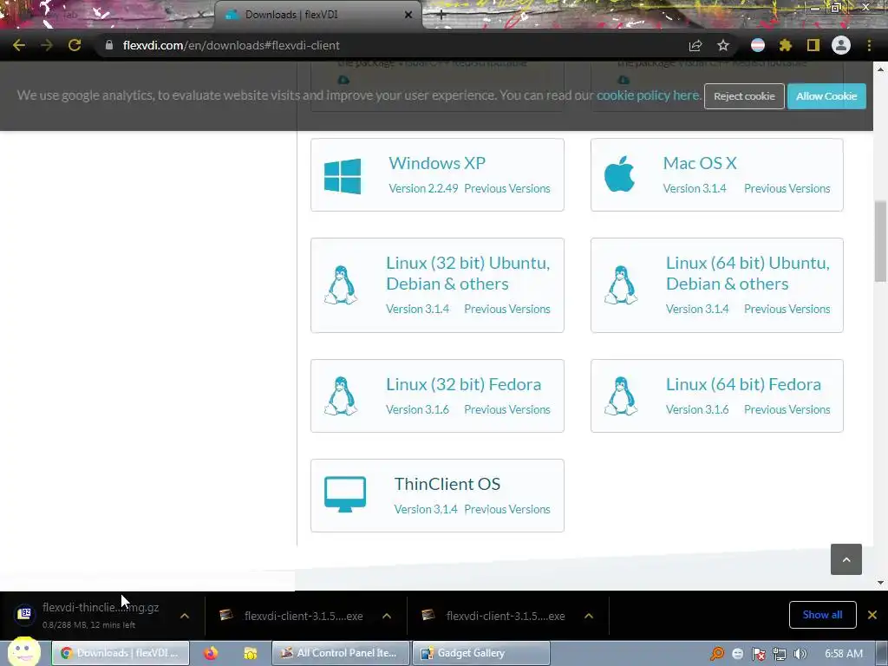Expand options for flexvdi-thinclie img.gz download
888x666 pixels.
coord(185,616)
